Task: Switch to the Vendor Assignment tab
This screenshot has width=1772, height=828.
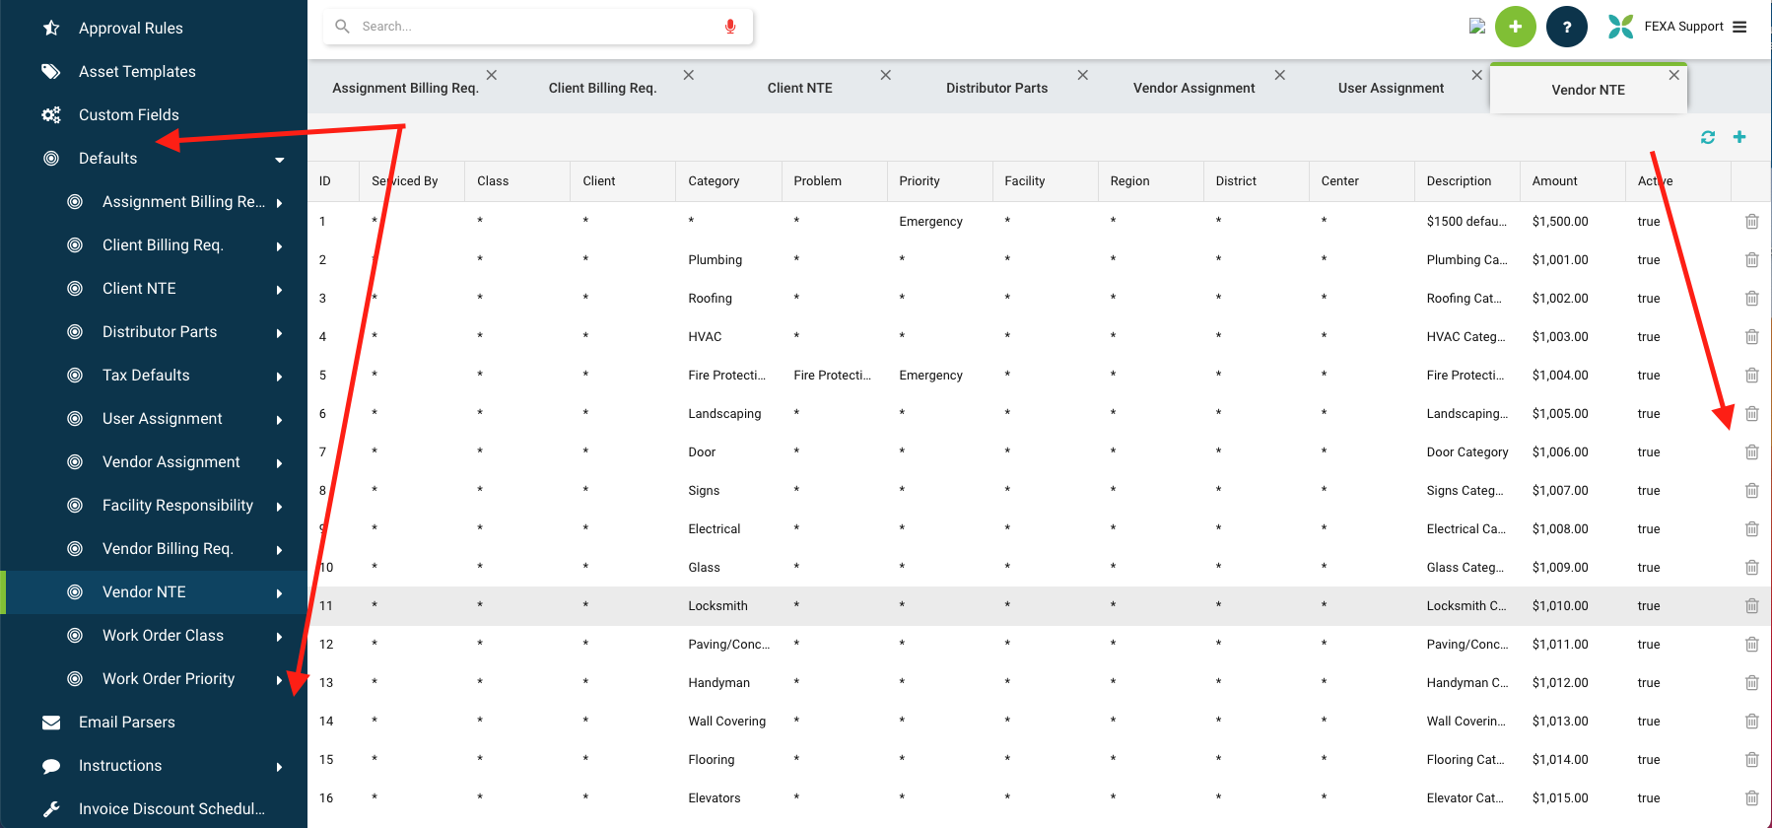Action: (x=1193, y=88)
